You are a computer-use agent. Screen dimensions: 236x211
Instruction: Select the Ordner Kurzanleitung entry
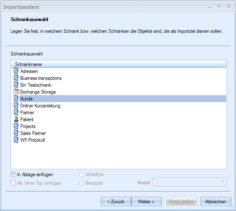[x=40, y=106]
